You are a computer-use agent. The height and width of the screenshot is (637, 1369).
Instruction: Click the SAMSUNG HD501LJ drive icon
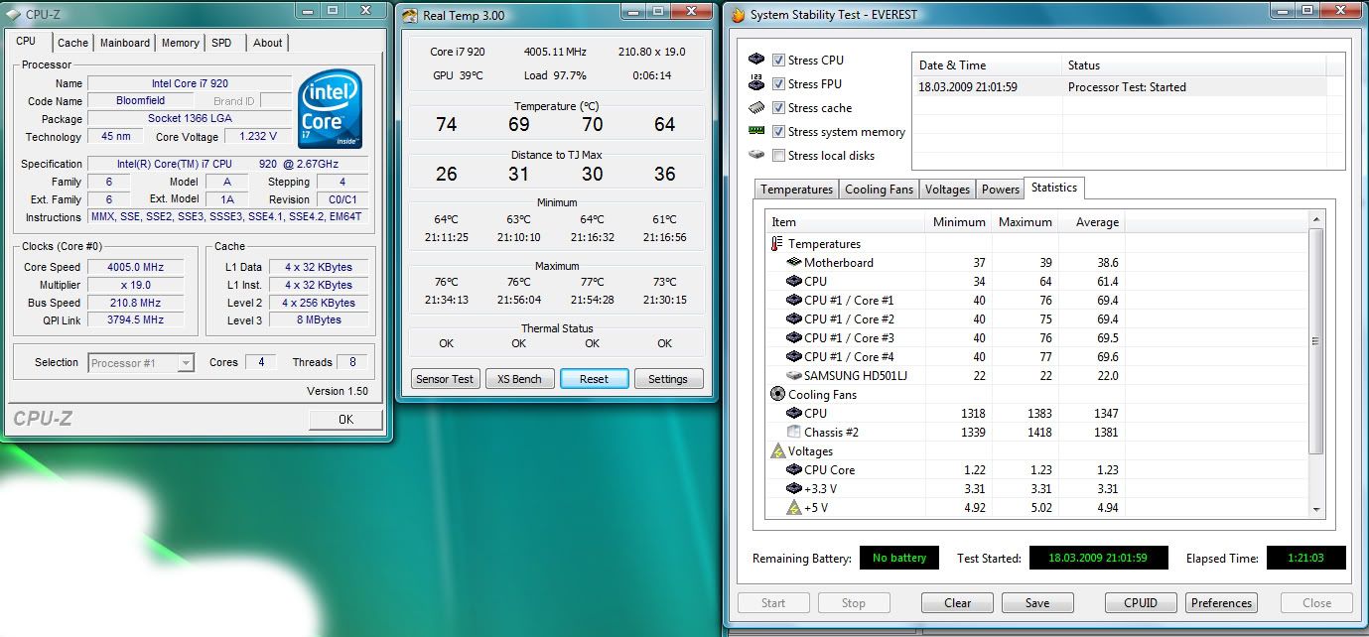click(794, 376)
